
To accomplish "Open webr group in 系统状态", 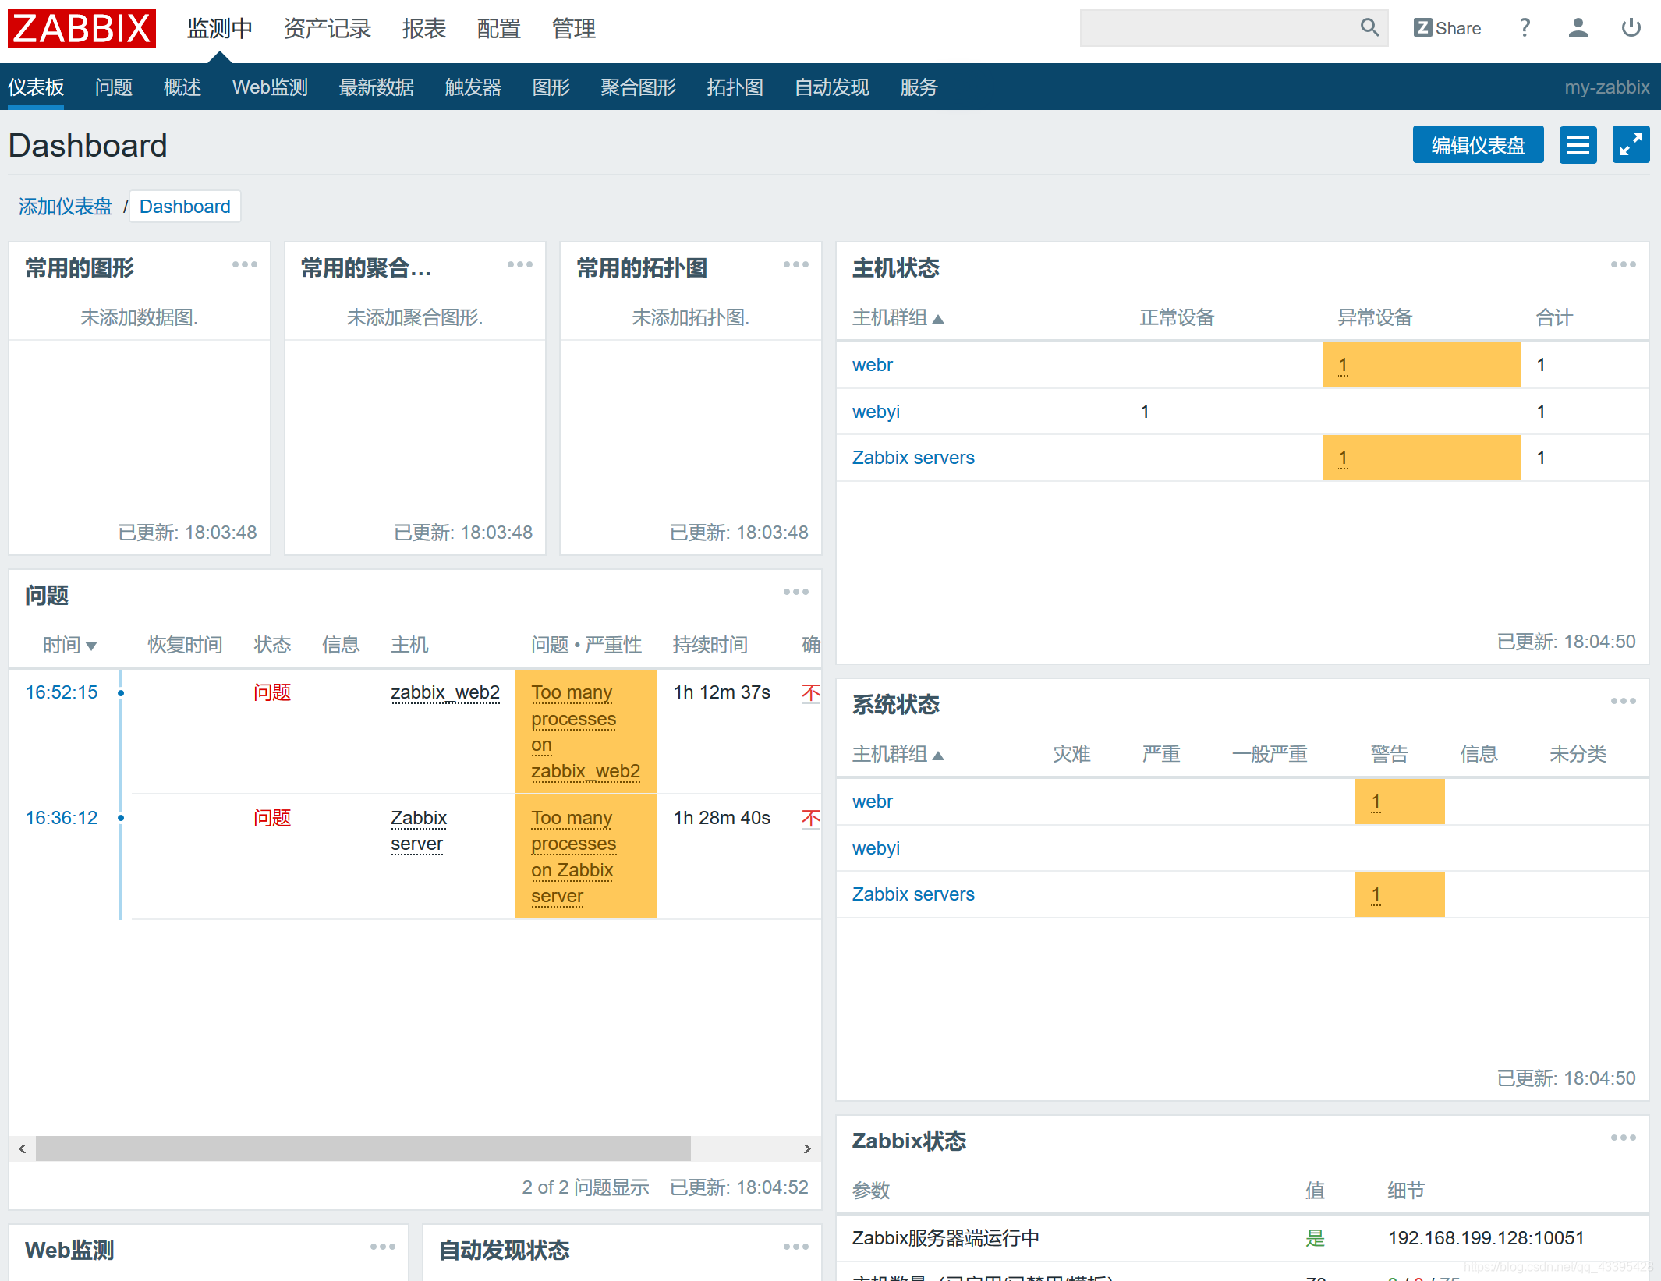I will click(873, 802).
